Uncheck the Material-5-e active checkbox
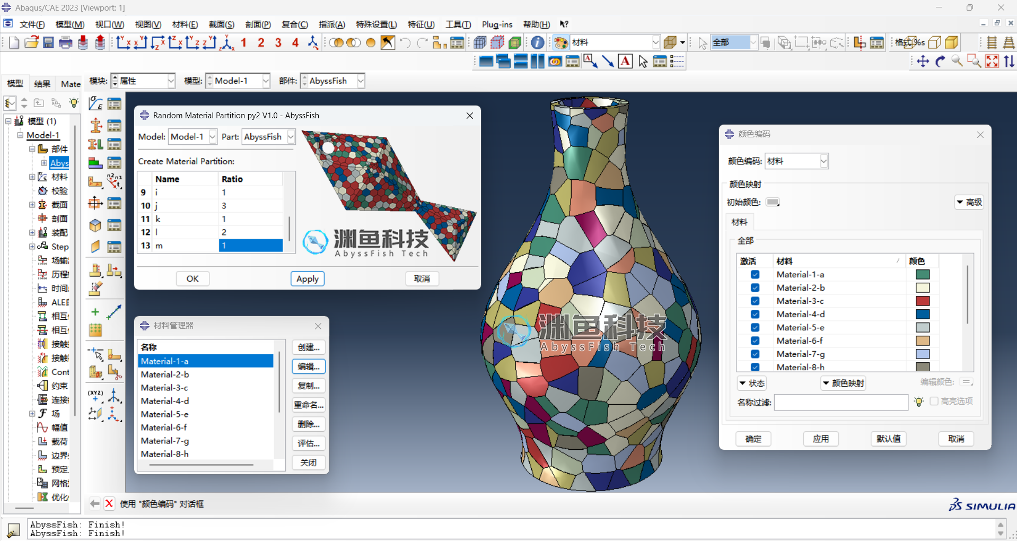Screen dimensions: 1017x541 pyautogui.click(x=755, y=327)
